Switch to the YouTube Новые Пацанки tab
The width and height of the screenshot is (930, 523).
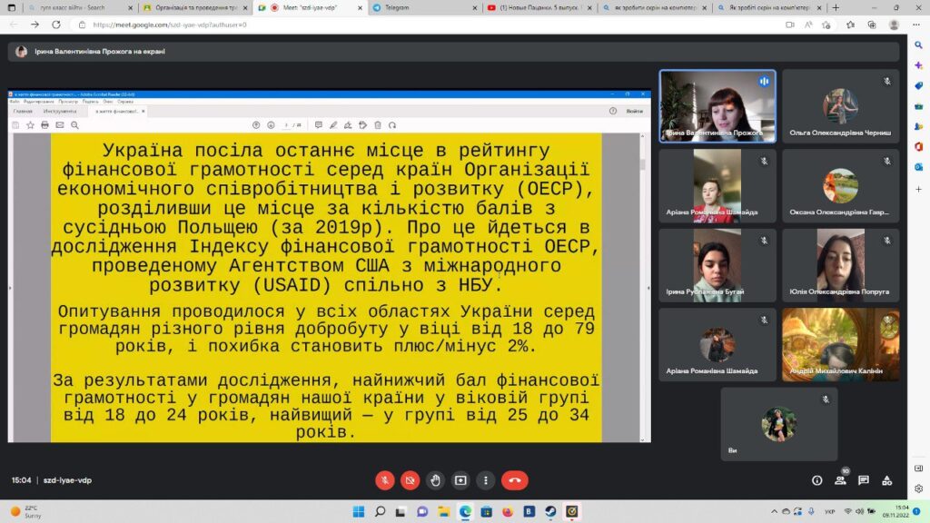(x=536, y=7)
